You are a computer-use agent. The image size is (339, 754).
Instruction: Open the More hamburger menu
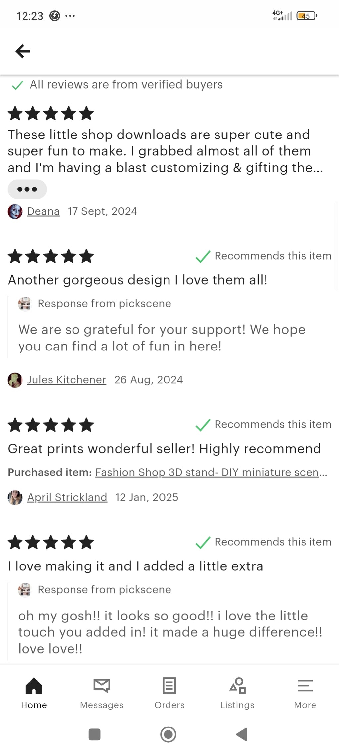tap(305, 685)
